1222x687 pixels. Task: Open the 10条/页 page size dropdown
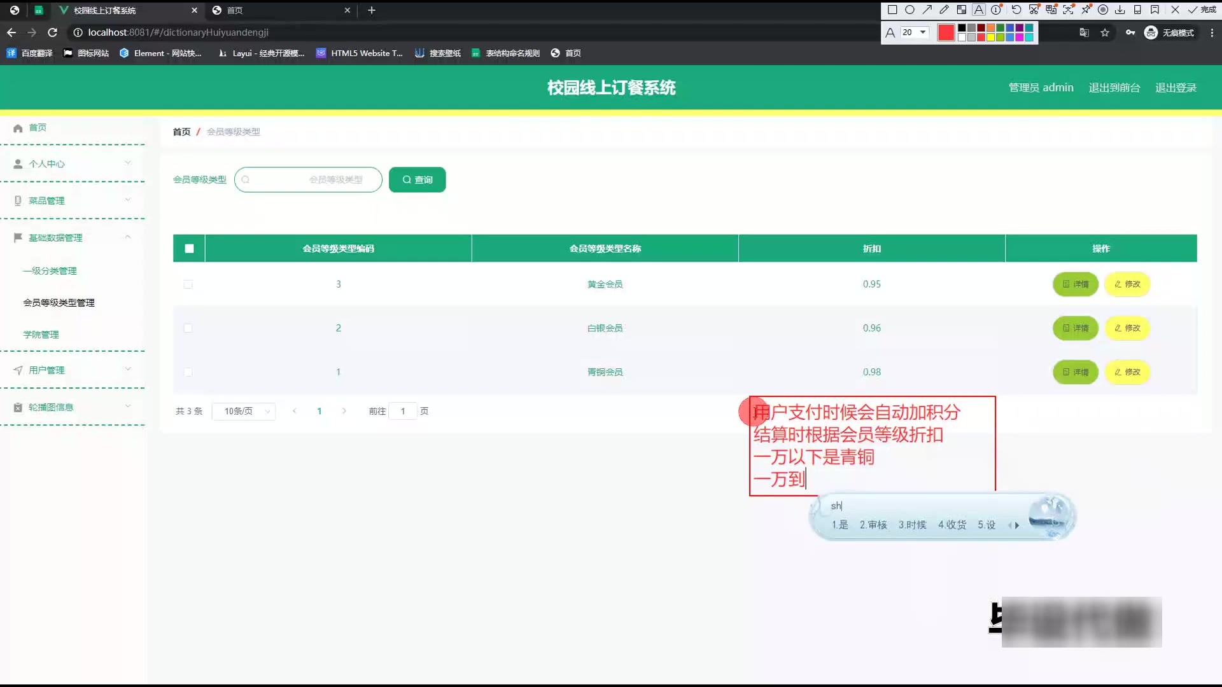point(244,412)
